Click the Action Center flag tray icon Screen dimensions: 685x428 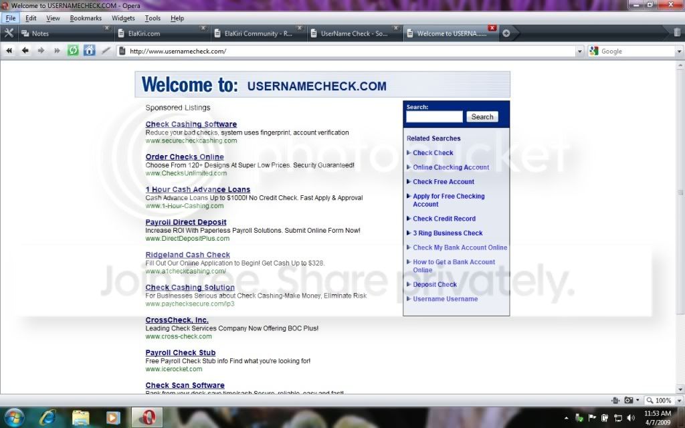pyautogui.click(x=592, y=419)
